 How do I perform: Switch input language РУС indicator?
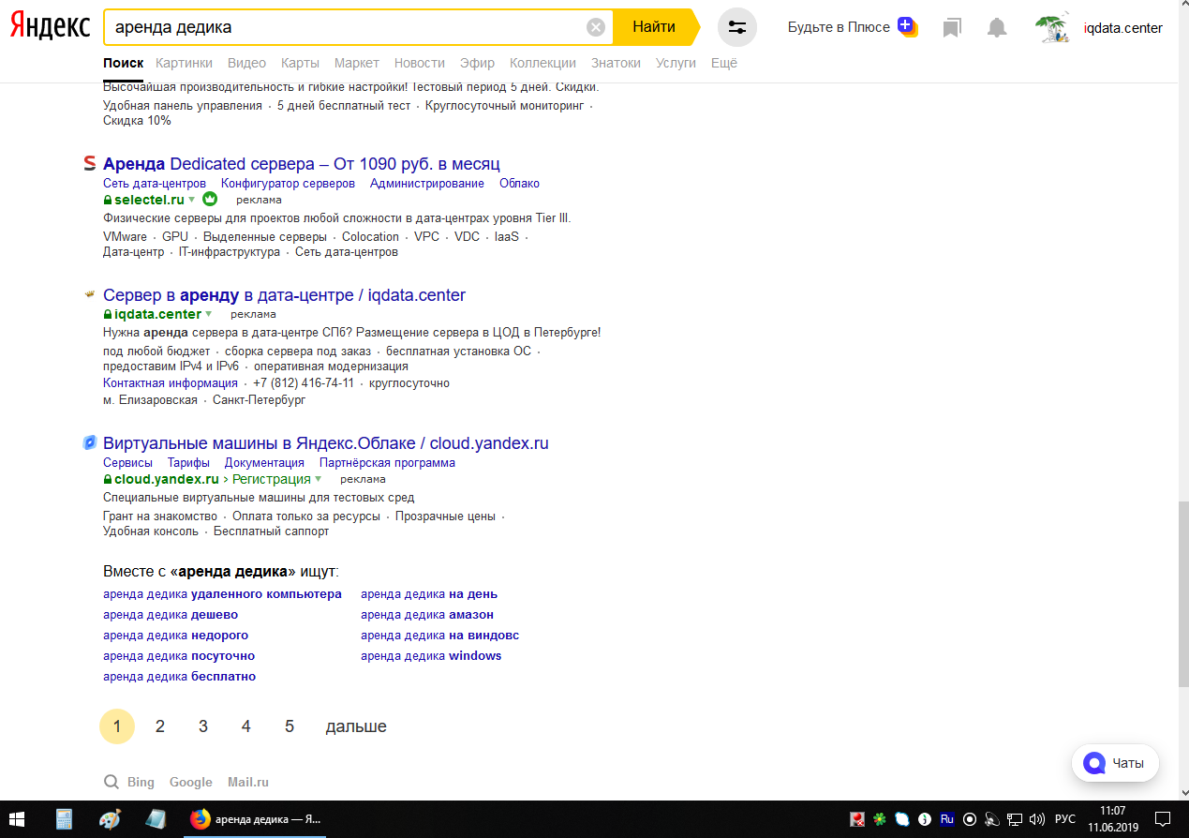click(x=1065, y=819)
